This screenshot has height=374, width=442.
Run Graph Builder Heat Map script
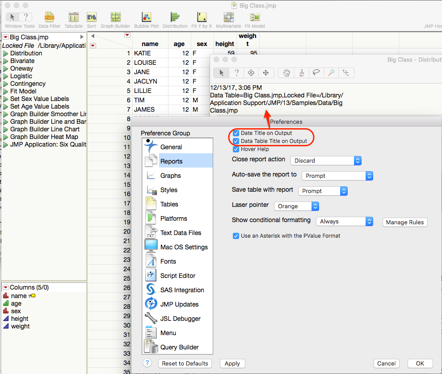click(x=5, y=137)
